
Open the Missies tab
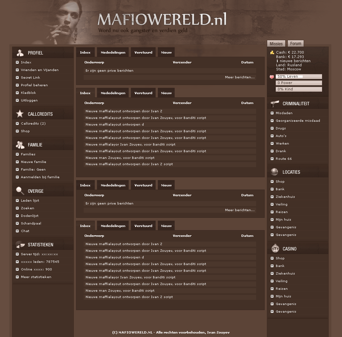pos(276,43)
